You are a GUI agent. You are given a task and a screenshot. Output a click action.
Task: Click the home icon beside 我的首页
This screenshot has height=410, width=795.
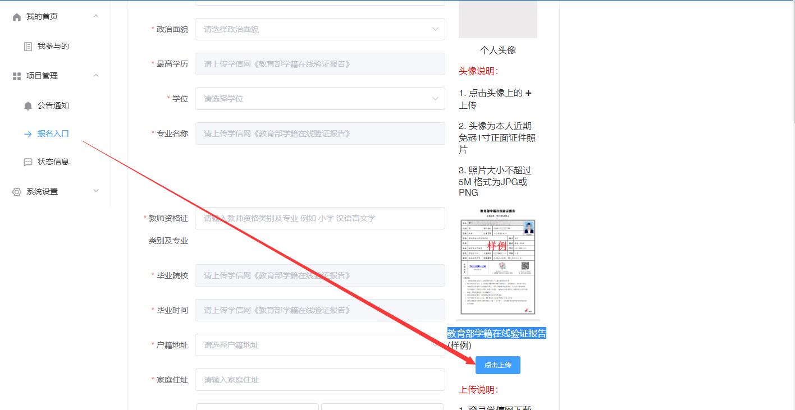pyautogui.click(x=17, y=17)
